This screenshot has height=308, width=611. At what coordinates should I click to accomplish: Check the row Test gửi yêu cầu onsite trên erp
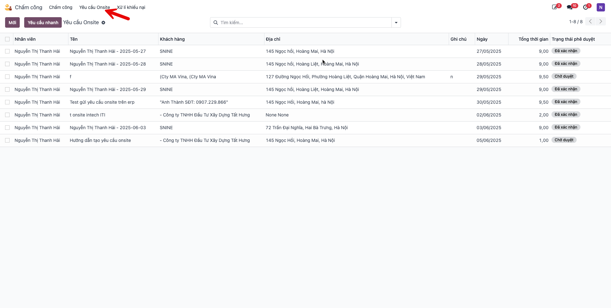[7, 102]
